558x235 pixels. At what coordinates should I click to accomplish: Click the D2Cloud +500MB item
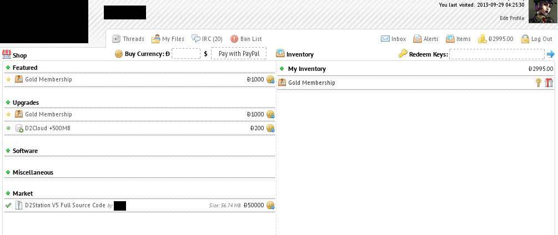[x=48, y=128]
